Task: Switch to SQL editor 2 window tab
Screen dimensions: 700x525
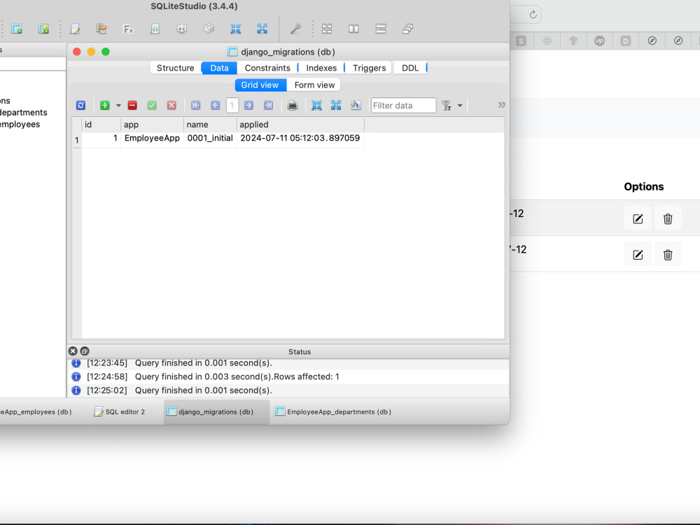Action: point(120,412)
